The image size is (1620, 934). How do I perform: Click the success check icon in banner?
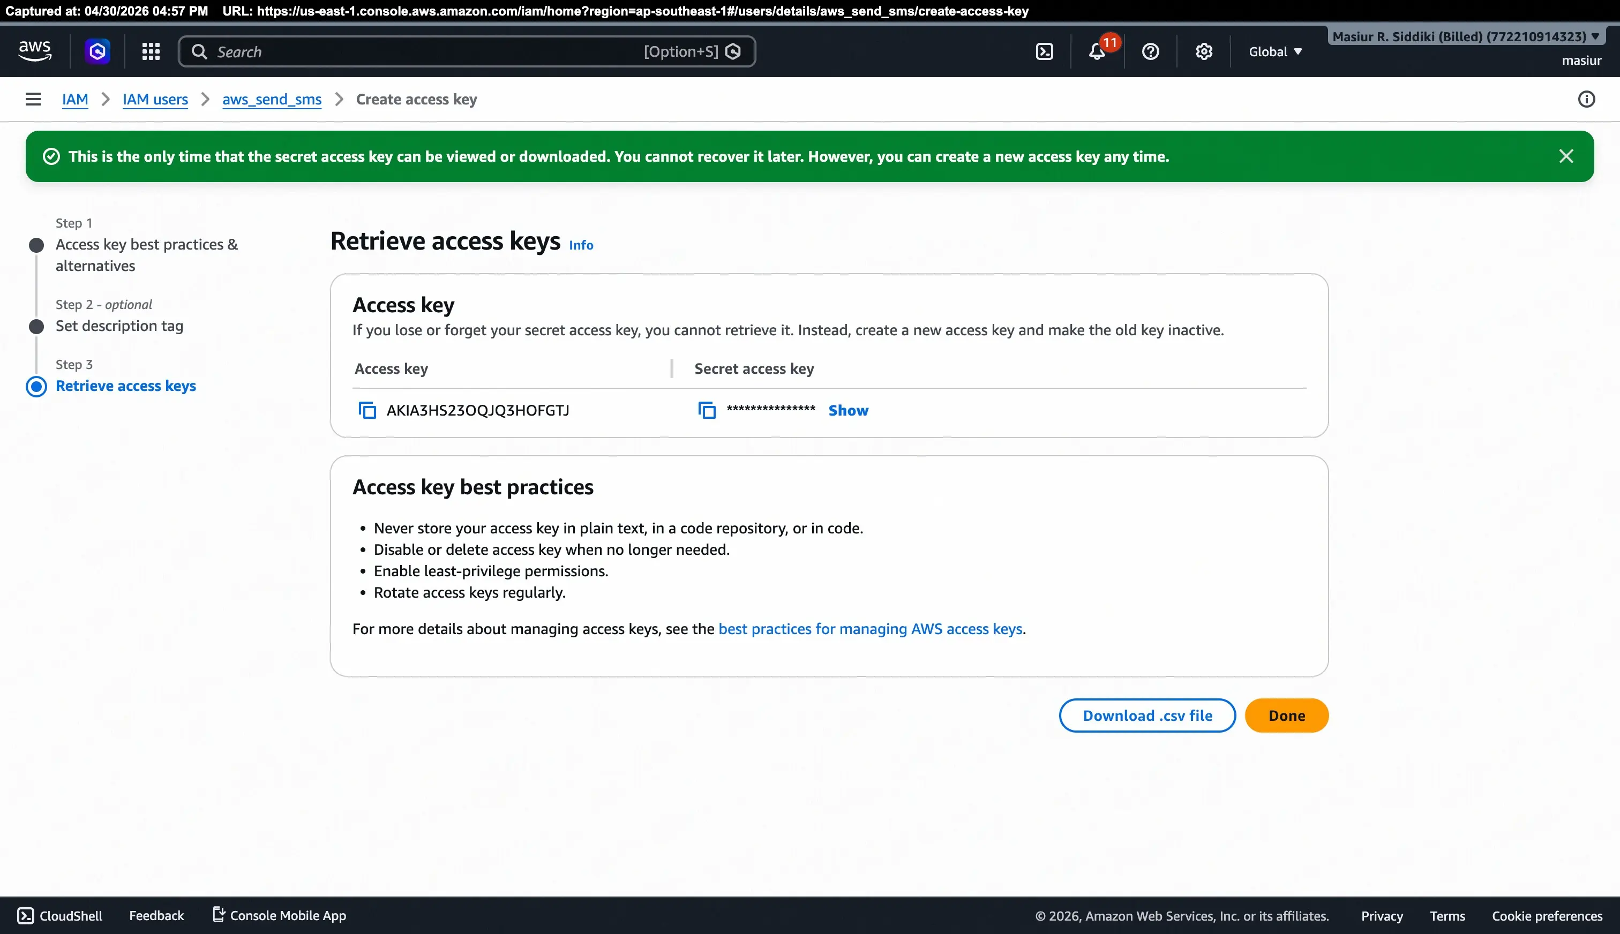pyautogui.click(x=51, y=156)
